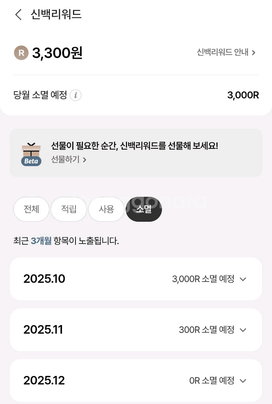Tap the Beta gift box icon
Viewport: 272px width, 404px height.
31,154
